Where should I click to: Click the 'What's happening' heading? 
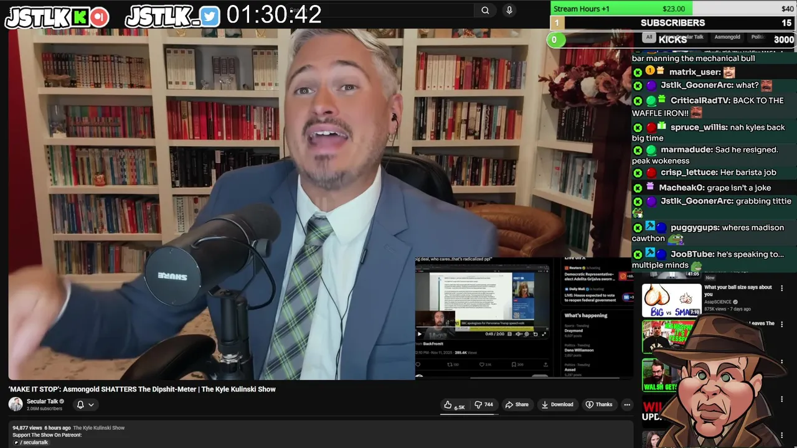(x=586, y=315)
